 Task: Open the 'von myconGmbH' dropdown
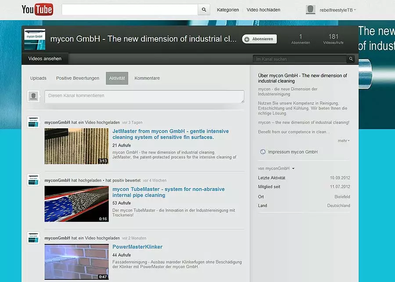click(x=276, y=169)
